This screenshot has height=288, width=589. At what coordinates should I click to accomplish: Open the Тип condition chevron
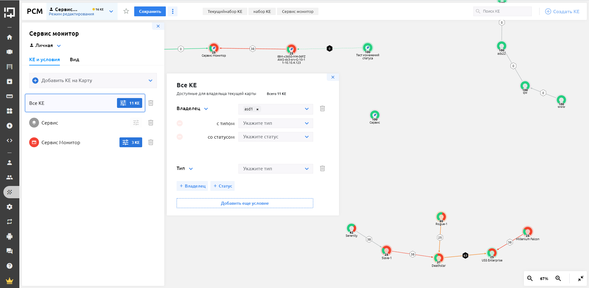coord(191,169)
